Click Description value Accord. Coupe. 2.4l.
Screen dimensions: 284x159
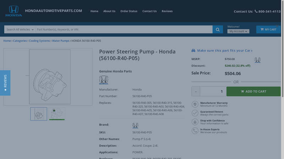tap(145, 146)
